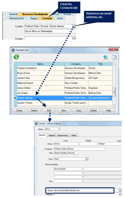Click the Select button in Contact List
Screen dimensions: 125x198
tap(34, 110)
